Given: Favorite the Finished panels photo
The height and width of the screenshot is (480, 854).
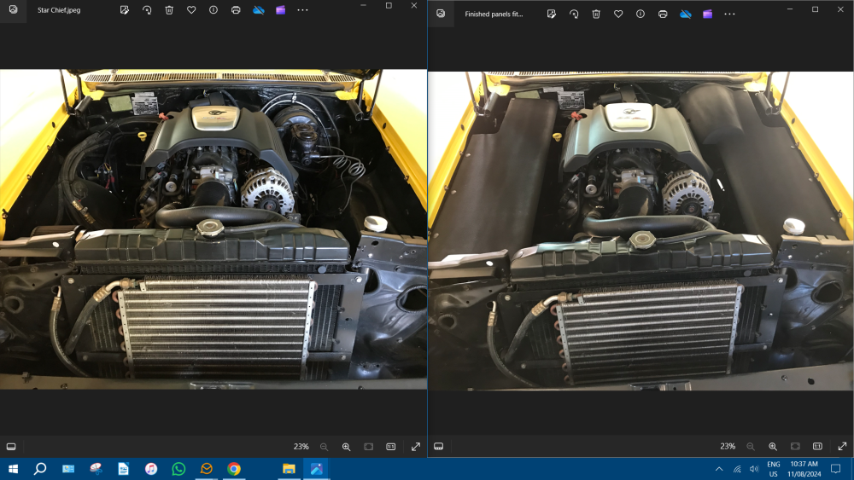Looking at the screenshot, I should click(618, 14).
